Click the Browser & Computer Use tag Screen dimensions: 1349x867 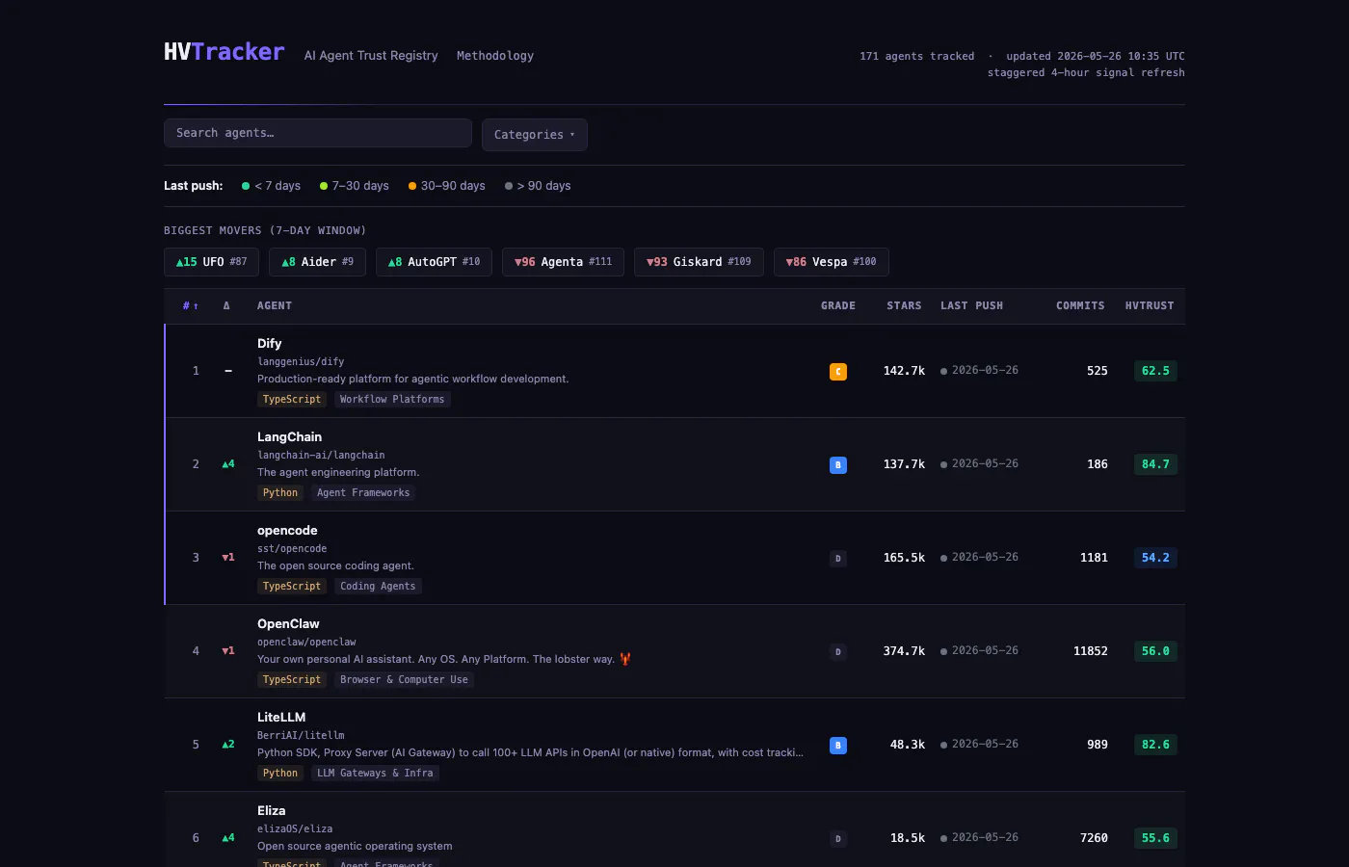click(x=404, y=680)
